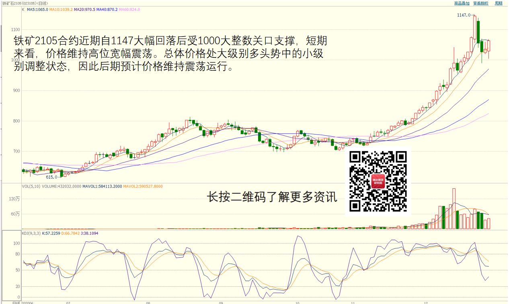Click the tallest volume bar

coord(454,208)
